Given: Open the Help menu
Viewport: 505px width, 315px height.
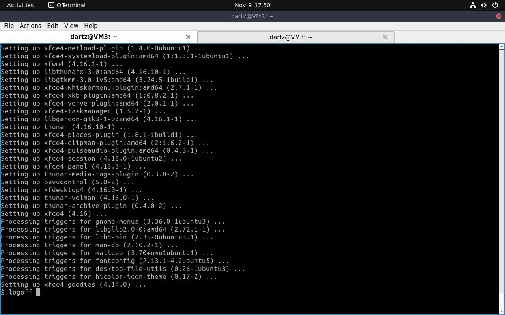Looking at the screenshot, I should (x=91, y=26).
